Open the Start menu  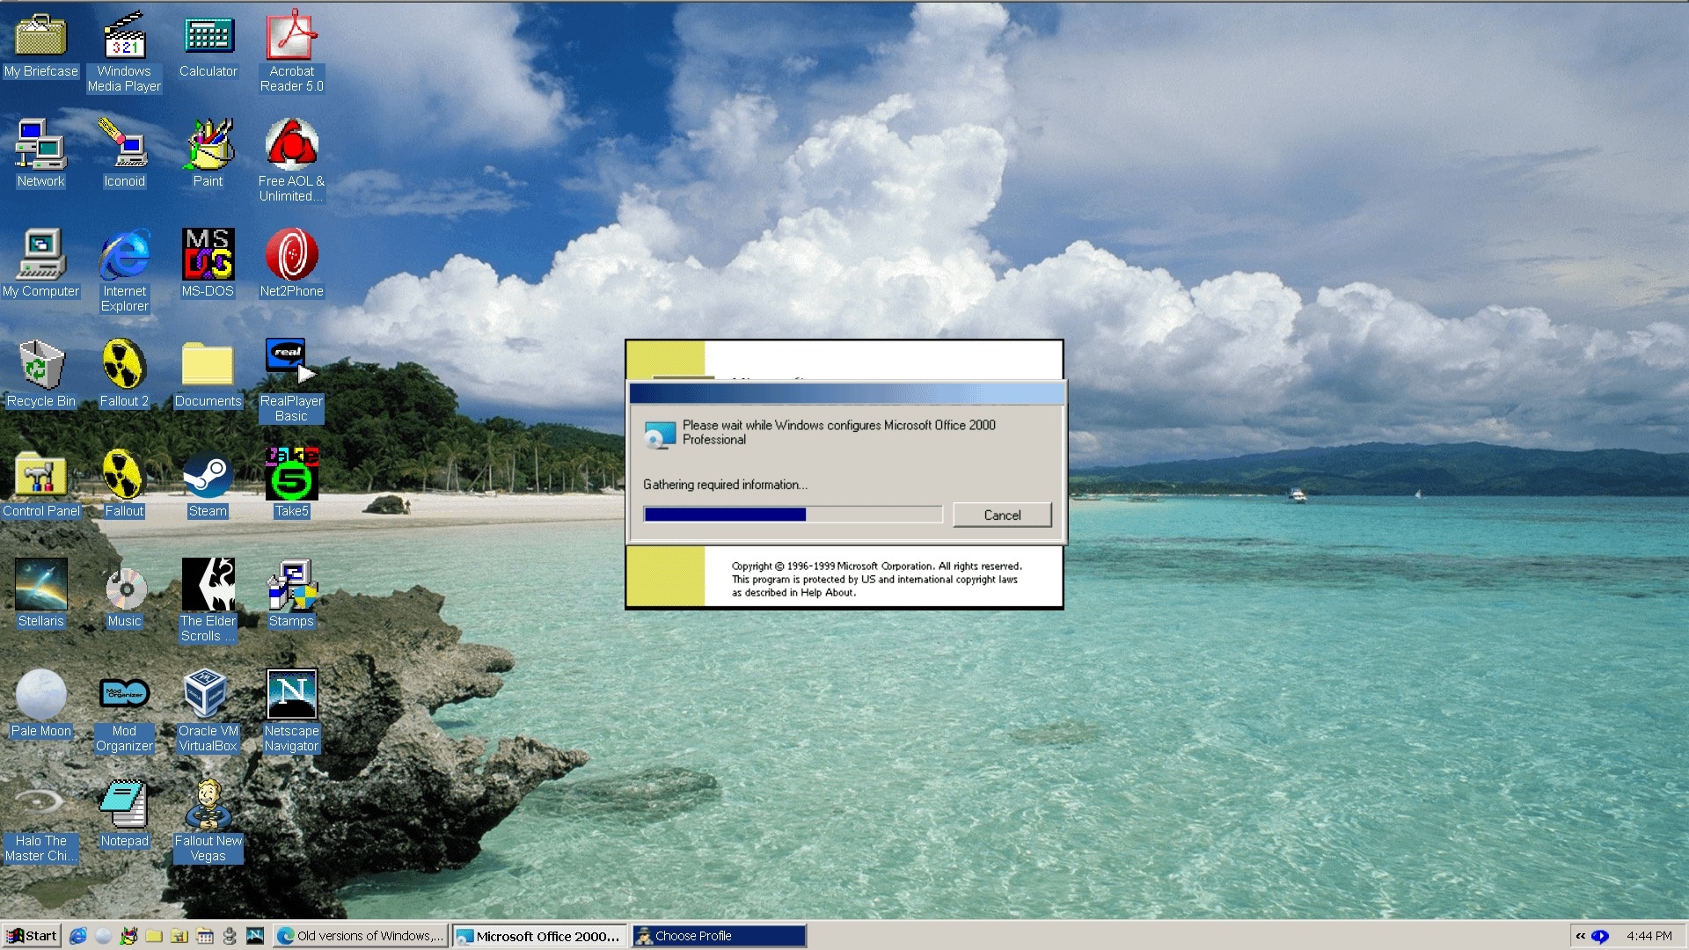[x=31, y=935]
